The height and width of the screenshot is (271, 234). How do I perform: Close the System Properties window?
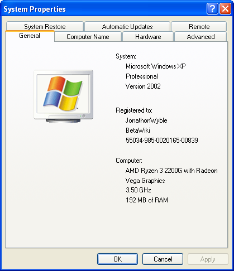[x=225, y=8]
